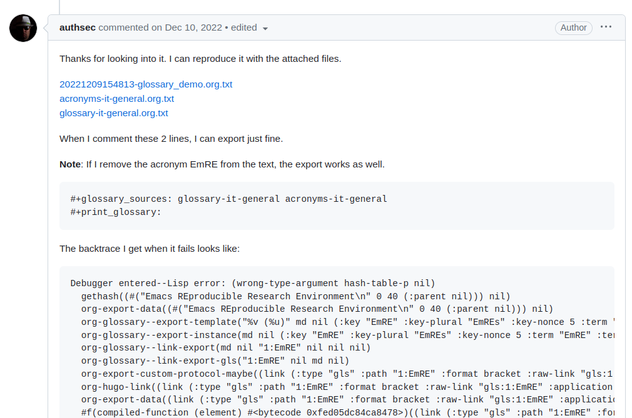Open 20221209154813-glossary_demo.org.txt attachment

pyautogui.click(x=146, y=84)
